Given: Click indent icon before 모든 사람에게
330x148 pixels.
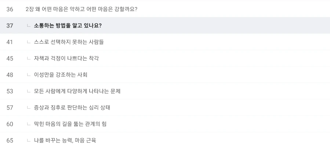Looking at the screenshot, I should [x=29, y=91].
